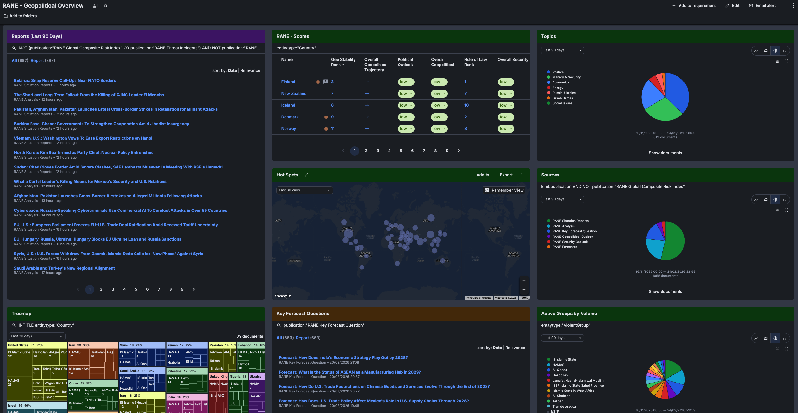
Task: Open the Hot Spots three-dot menu
Action: pos(522,175)
